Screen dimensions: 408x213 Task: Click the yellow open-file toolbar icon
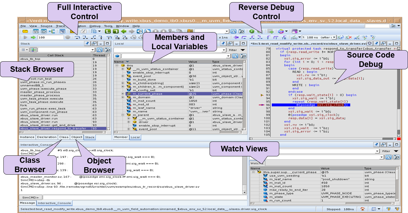click(x=25, y=31)
